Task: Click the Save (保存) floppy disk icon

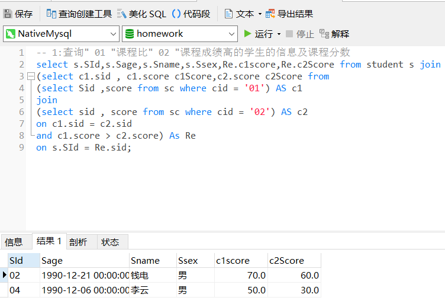Action: coord(7,14)
